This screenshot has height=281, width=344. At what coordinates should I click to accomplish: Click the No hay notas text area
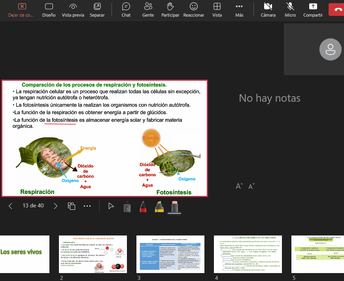[x=270, y=98]
